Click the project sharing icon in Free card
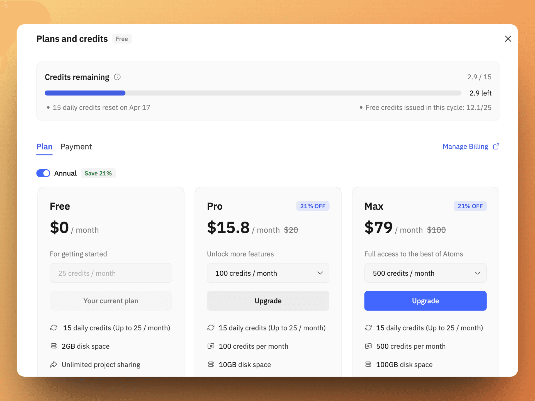This screenshot has height=401, width=535. [x=53, y=364]
